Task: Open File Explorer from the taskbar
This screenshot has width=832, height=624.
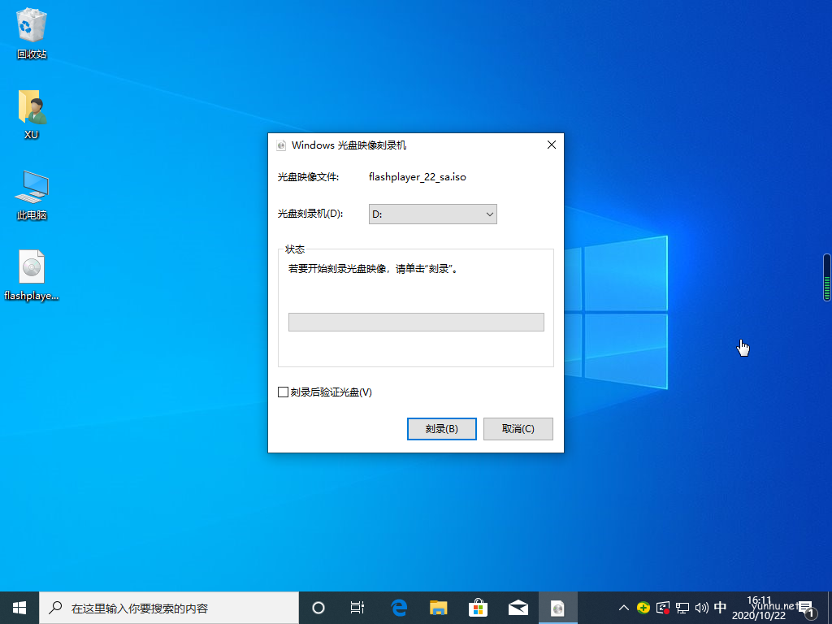Action: pyautogui.click(x=438, y=608)
